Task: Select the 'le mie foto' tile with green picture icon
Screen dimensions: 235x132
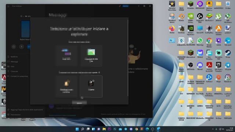Action: (x=91, y=55)
